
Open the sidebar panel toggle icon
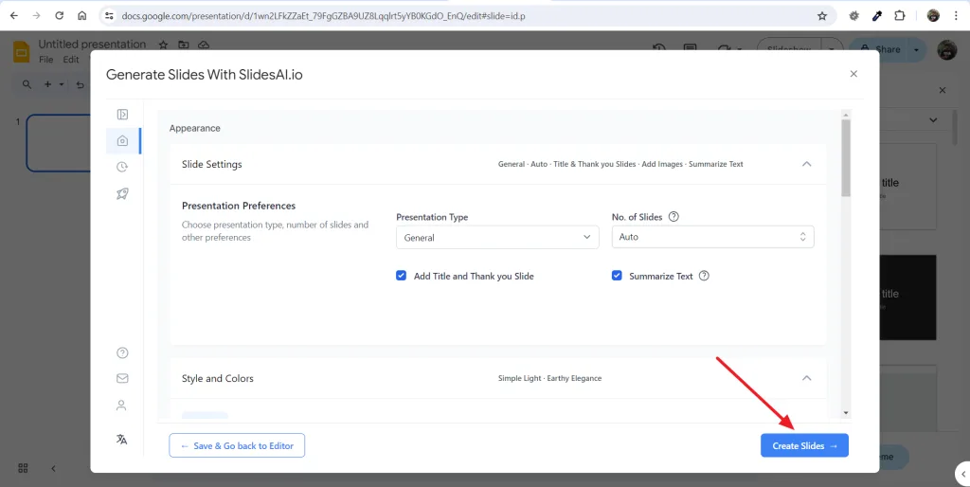coord(122,115)
